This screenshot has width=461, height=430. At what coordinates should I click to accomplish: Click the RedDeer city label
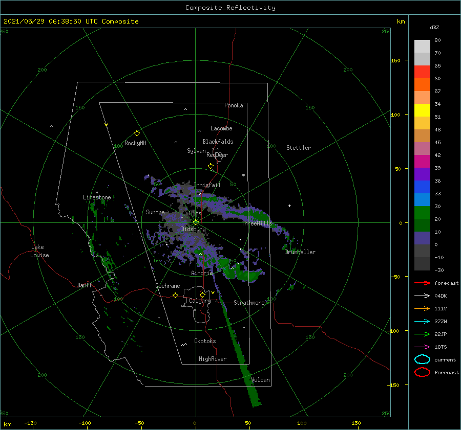tap(217, 155)
